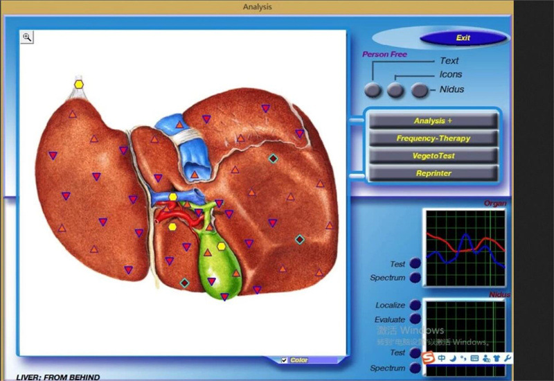Open the soft keyboard icon in the IME bar
The width and height of the screenshot is (554, 381).
pyautogui.click(x=474, y=358)
